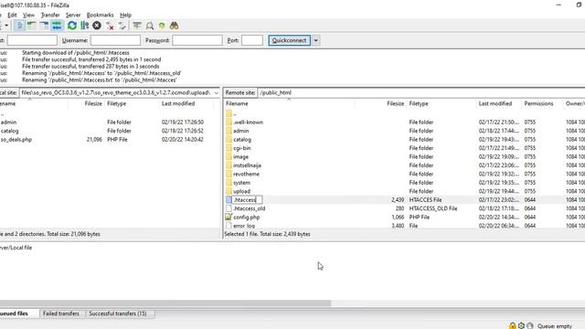Image resolution: width=585 pixels, height=329 pixels.
Task: Expand the Local site path dropdown
Action: [216, 92]
